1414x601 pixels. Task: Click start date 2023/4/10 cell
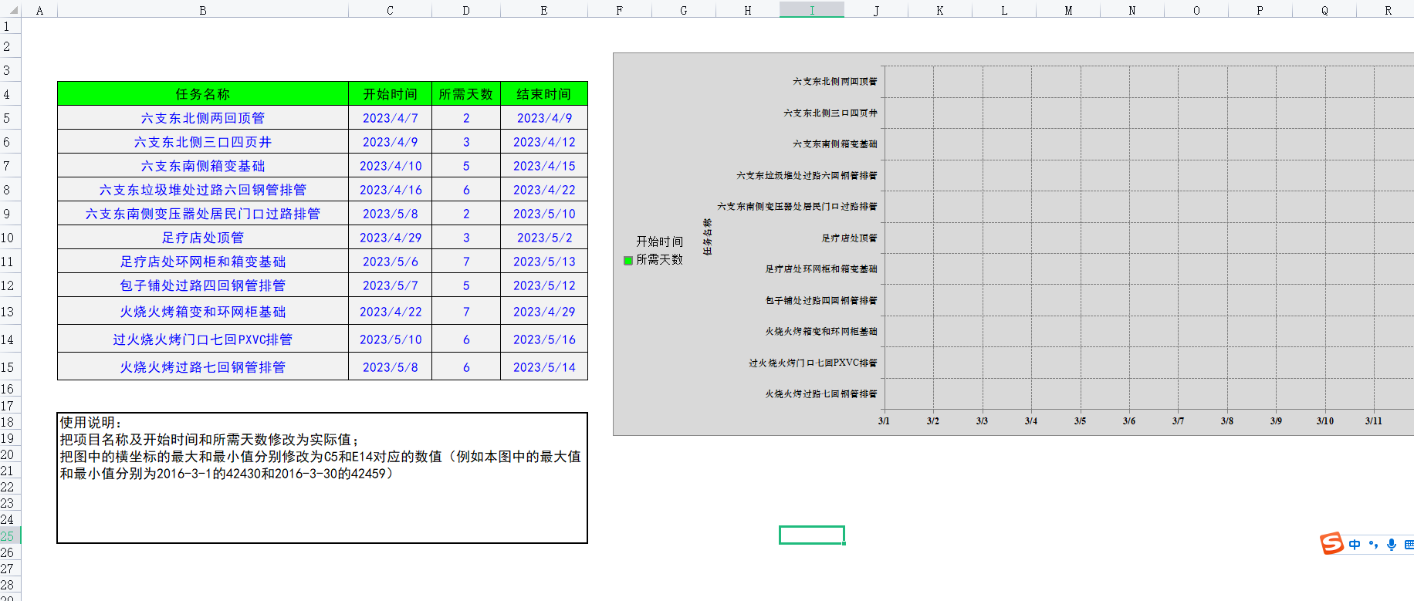390,166
